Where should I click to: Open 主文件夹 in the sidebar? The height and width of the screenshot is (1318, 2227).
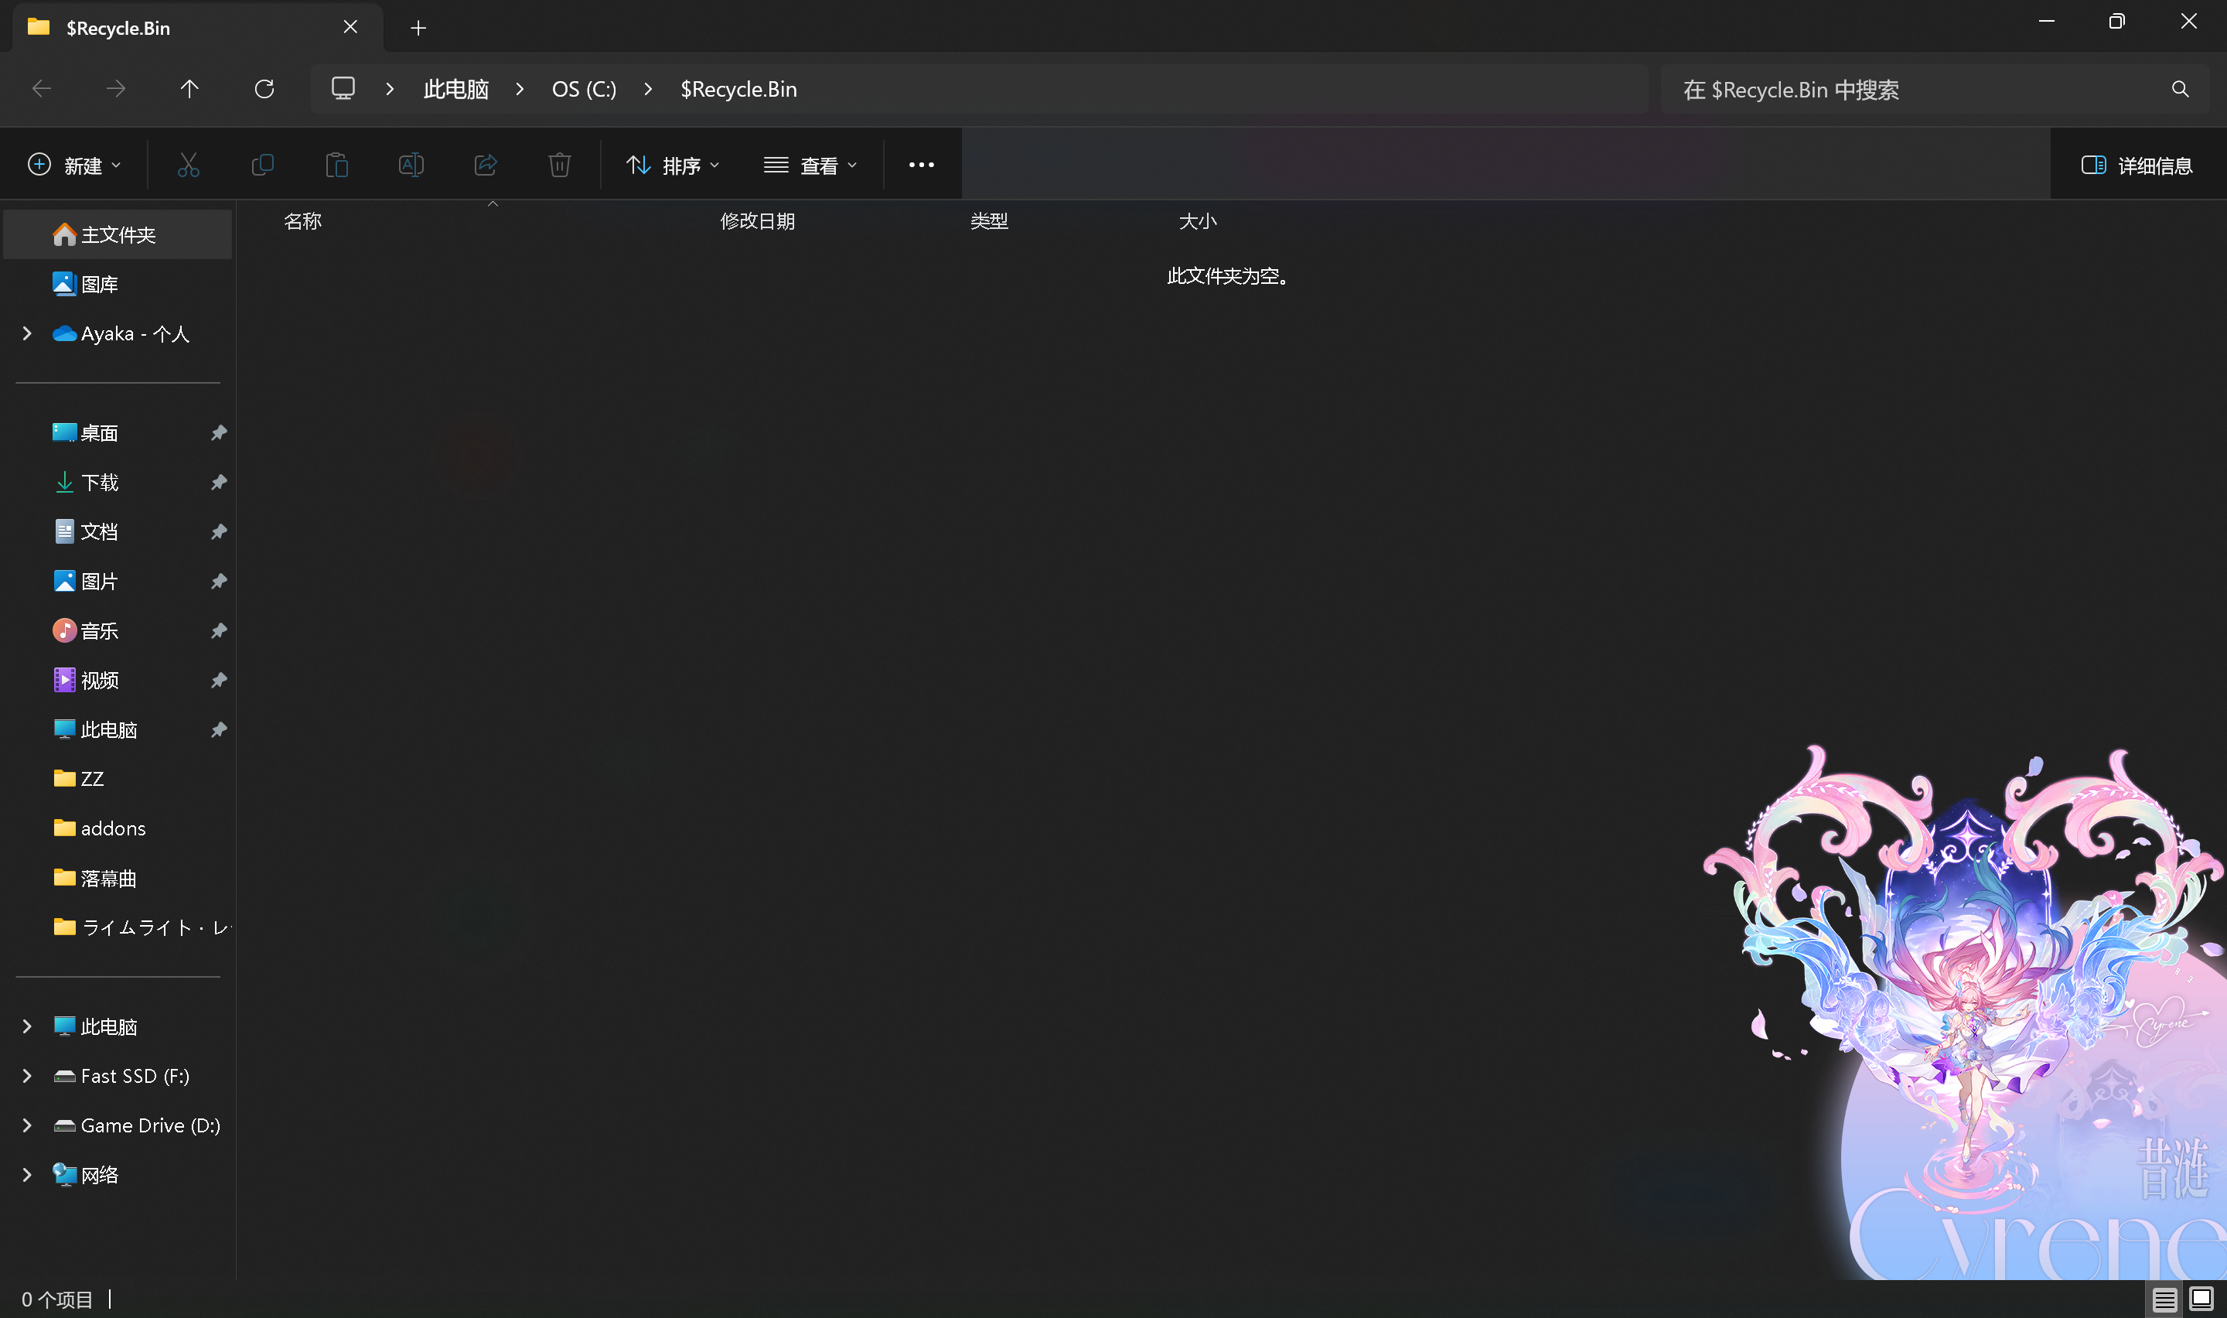click(118, 234)
